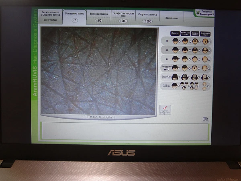The image size is (241, 181).
Task: Select female type pronounced-stage radio button
Action: tap(209, 77)
